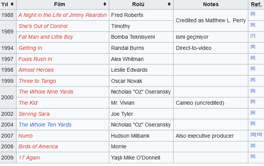Viewport: 264px width, 166px height.
Task: Open the Three to Tango link
Action: (37, 81)
